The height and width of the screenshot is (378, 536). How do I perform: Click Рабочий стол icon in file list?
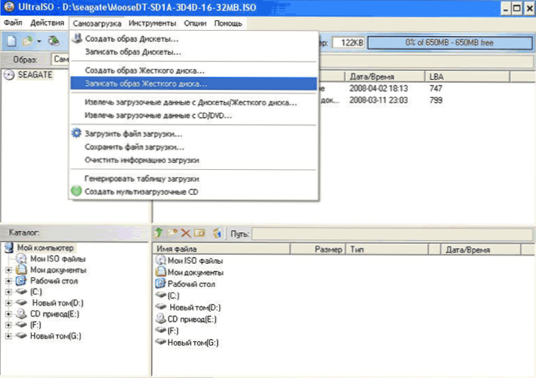(x=160, y=283)
